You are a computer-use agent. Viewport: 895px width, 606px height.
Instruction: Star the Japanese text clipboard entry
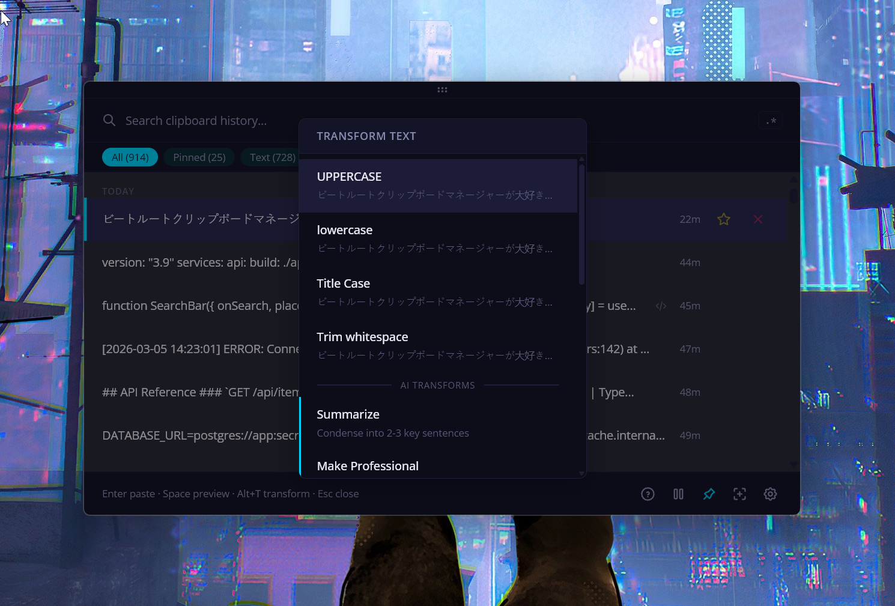[724, 219]
